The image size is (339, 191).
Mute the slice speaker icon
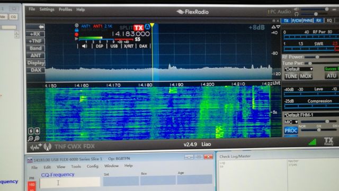85,46
